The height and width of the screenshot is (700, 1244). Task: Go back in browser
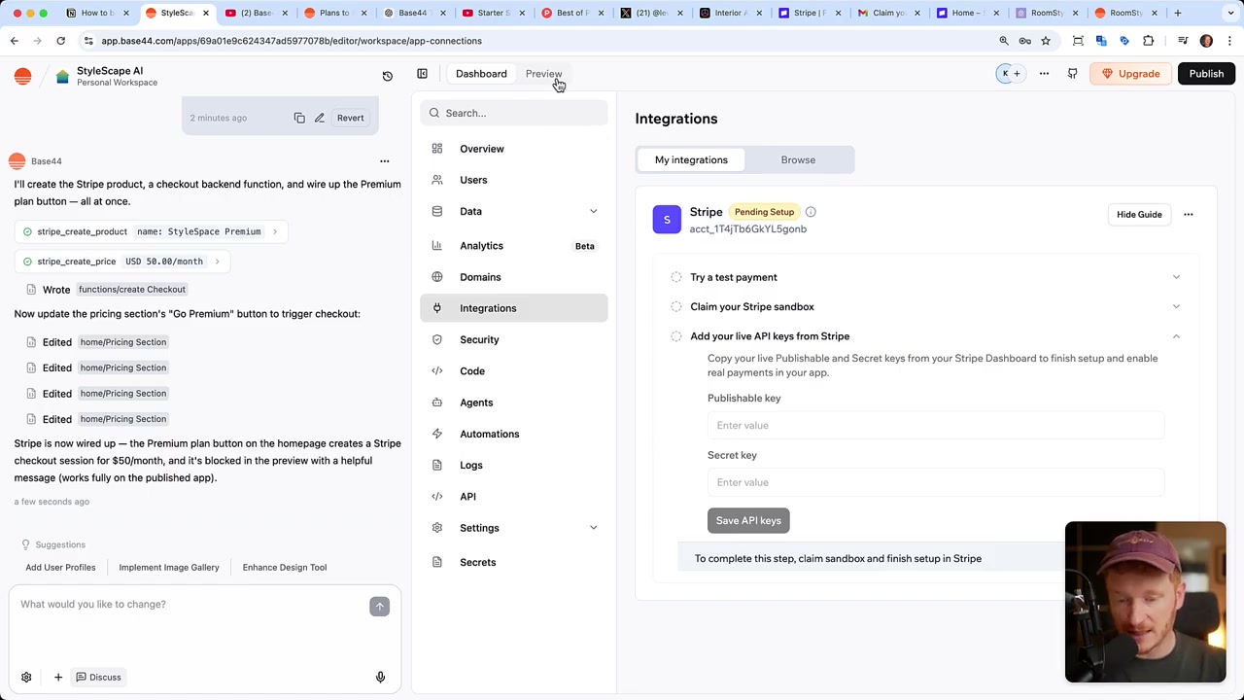(14, 41)
